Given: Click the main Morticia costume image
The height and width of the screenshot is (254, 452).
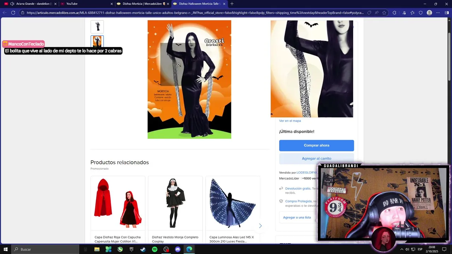Looking at the screenshot, I should click(x=189, y=79).
